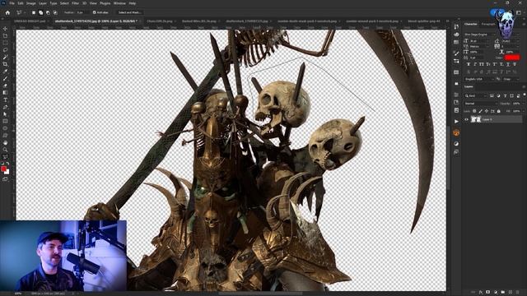
Task: Open the blend mode Normal dropdown
Action: click(480, 104)
